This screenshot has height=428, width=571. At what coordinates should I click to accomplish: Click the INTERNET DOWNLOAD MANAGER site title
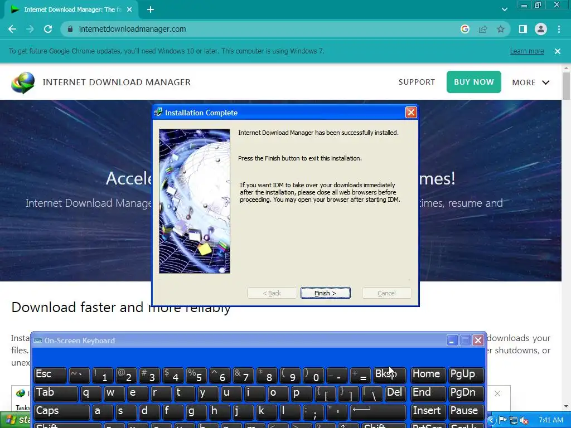[x=117, y=82]
